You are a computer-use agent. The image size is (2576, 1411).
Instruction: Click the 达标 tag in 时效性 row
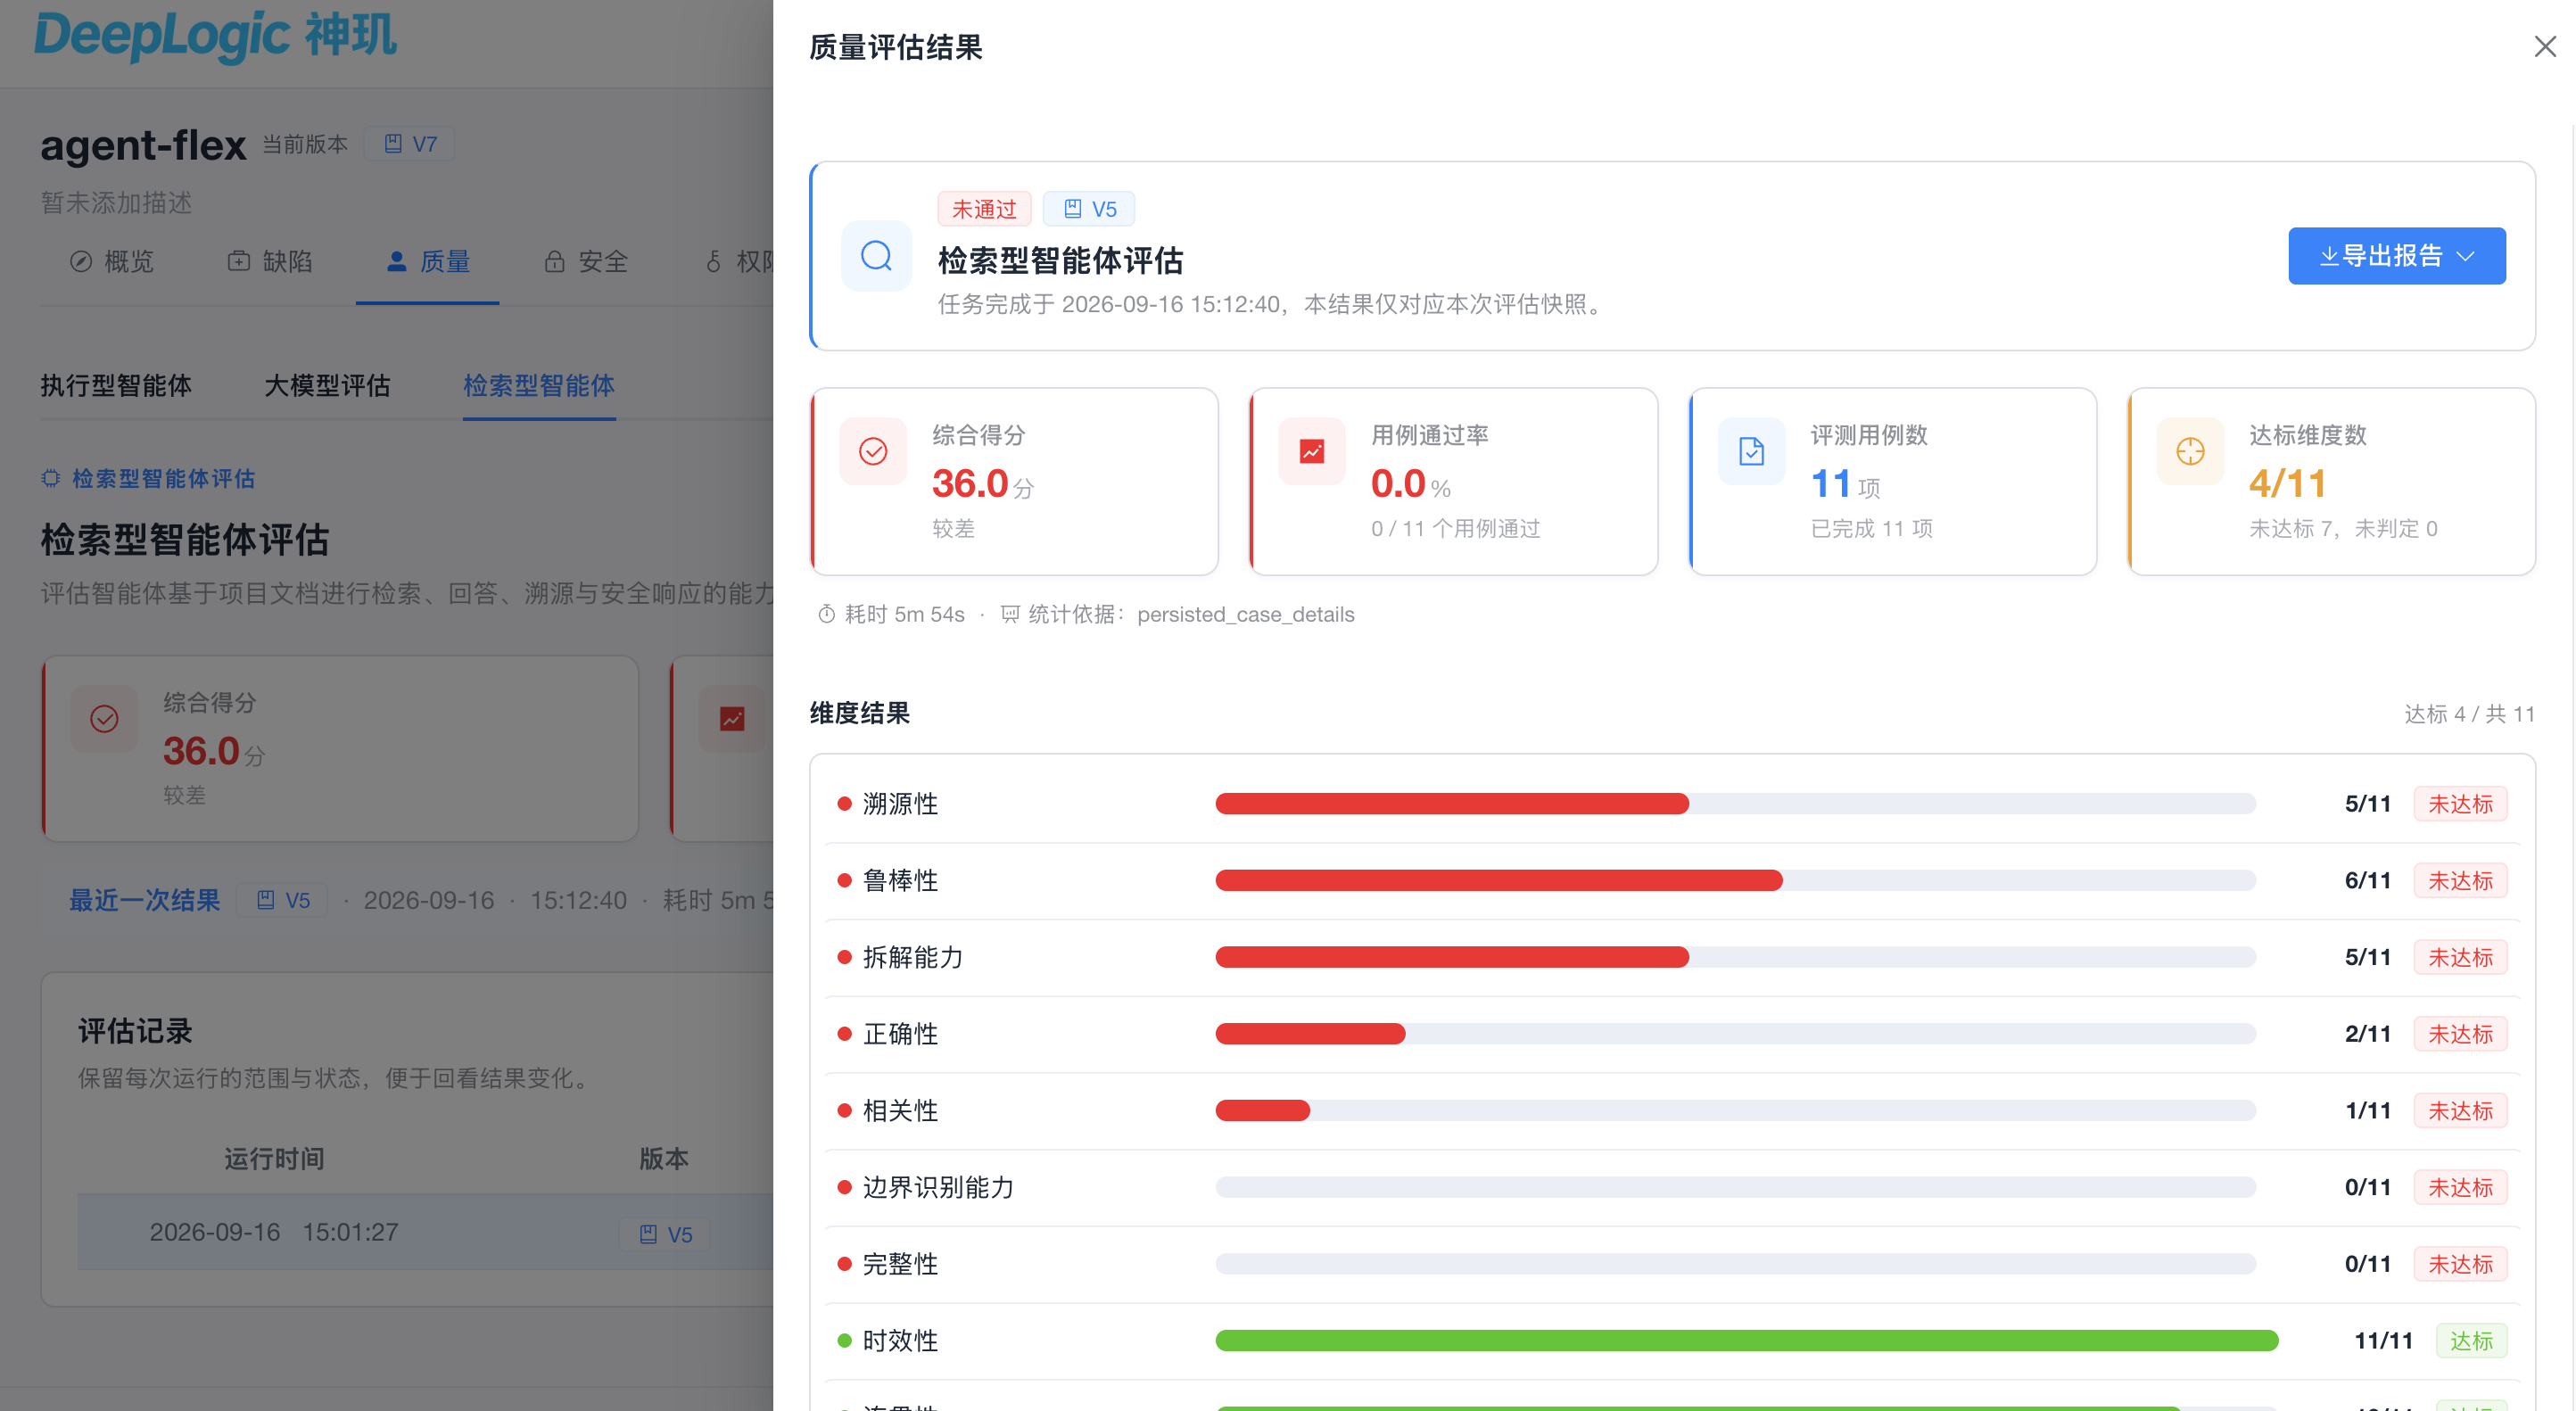[x=2471, y=1340]
